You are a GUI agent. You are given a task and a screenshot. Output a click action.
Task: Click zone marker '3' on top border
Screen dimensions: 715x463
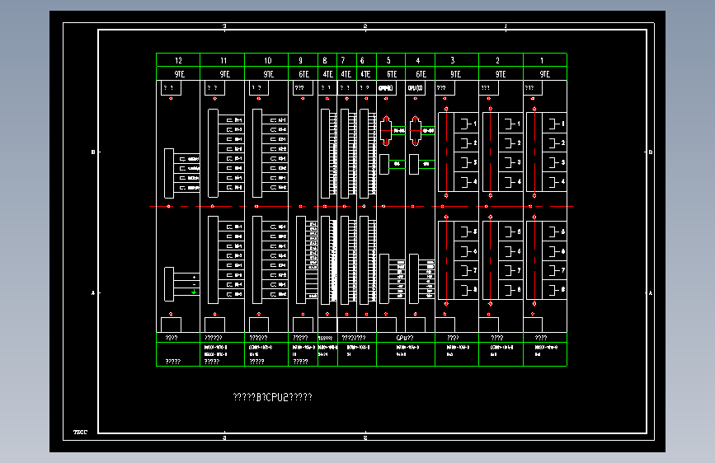point(224,26)
